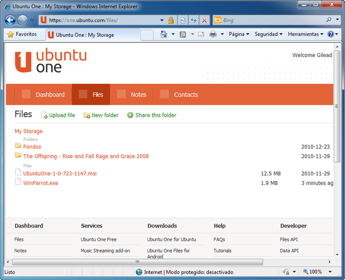Expand the Home button dropdown arrow

173,34
